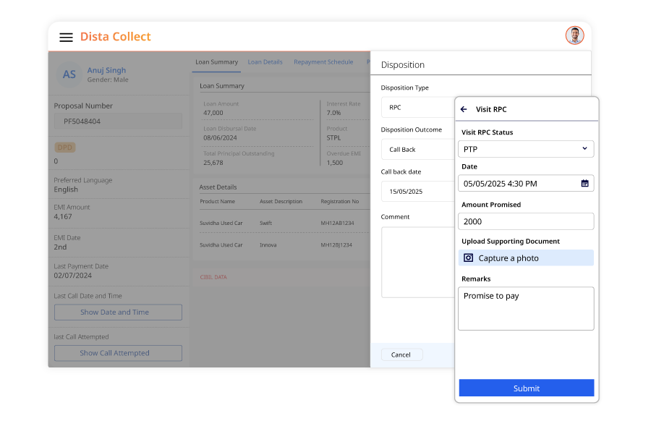651x434 pixels.
Task: Click Loan Disbursal Date 08/06/2024
Action: [220, 138]
